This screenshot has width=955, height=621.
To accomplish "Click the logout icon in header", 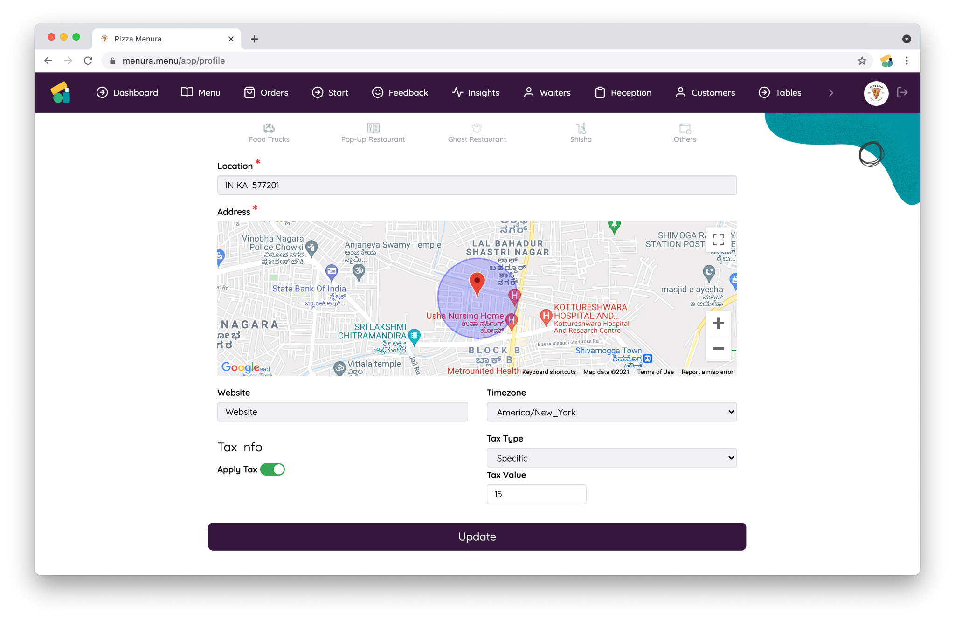I will [x=902, y=92].
